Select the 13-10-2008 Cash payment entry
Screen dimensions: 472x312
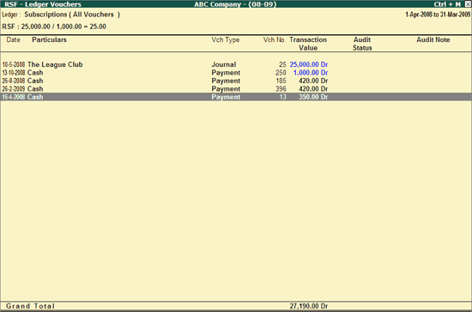[236, 73]
